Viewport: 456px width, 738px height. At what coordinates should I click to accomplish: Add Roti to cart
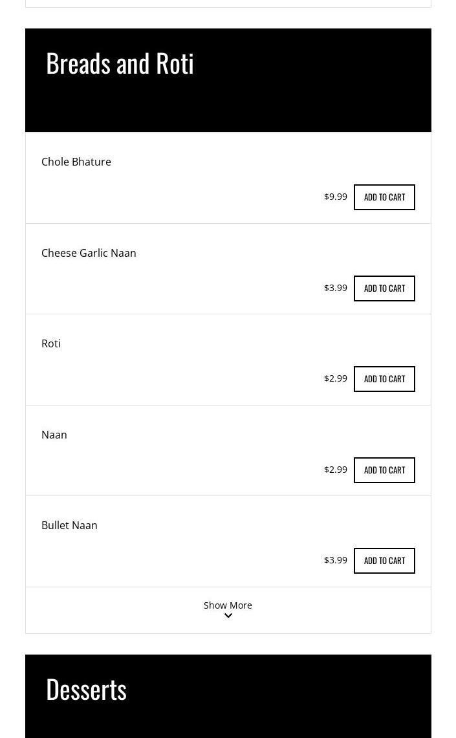384,379
